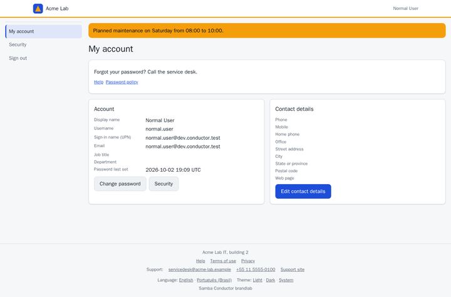Click the State or province label
Image resolution: width=451 pixels, height=297 pixels.
click(x=291, y=164)
